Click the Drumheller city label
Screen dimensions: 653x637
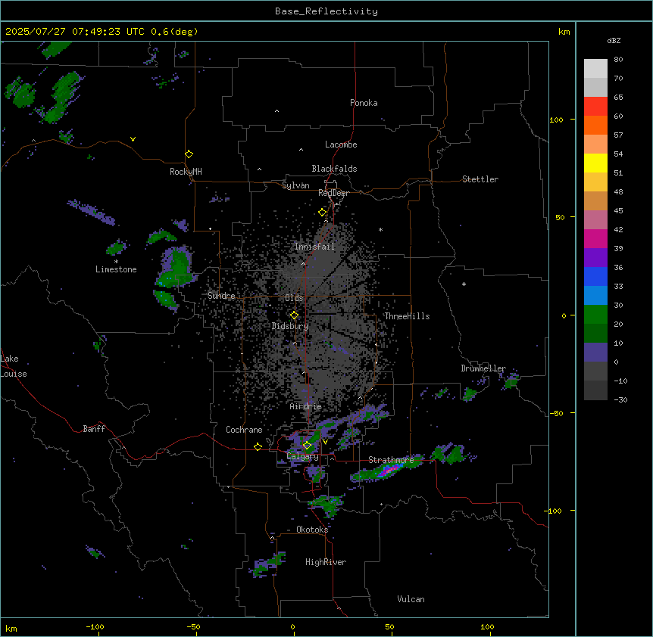click(x=483, y=368)
